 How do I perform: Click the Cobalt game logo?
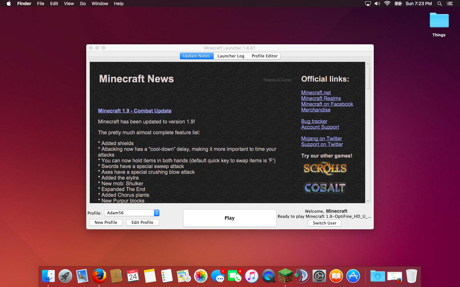tap(325, 188)
